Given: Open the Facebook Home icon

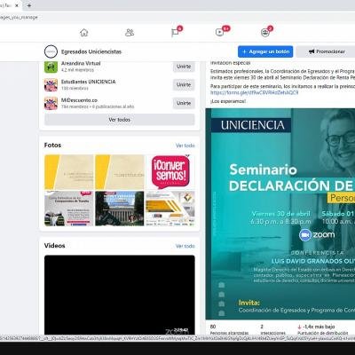Looking at the screenshot, I should click(84, 33).
